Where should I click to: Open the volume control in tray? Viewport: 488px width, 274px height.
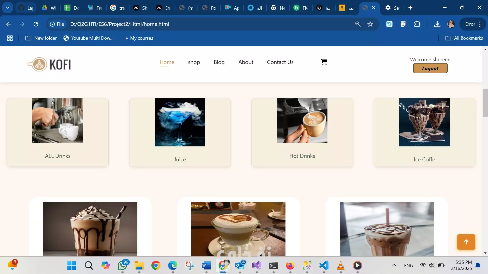pos(432,266)
